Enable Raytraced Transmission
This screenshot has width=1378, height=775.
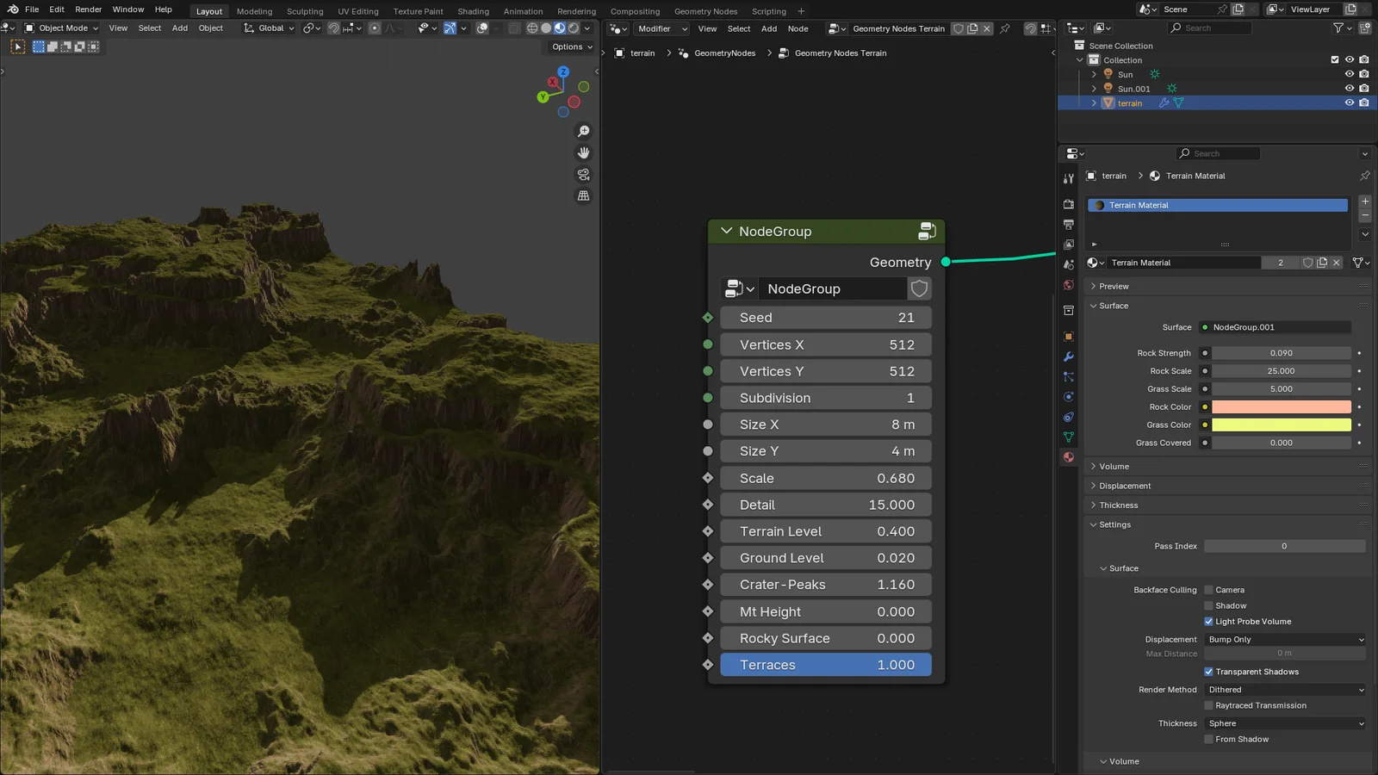click(x=1209, y=705)
